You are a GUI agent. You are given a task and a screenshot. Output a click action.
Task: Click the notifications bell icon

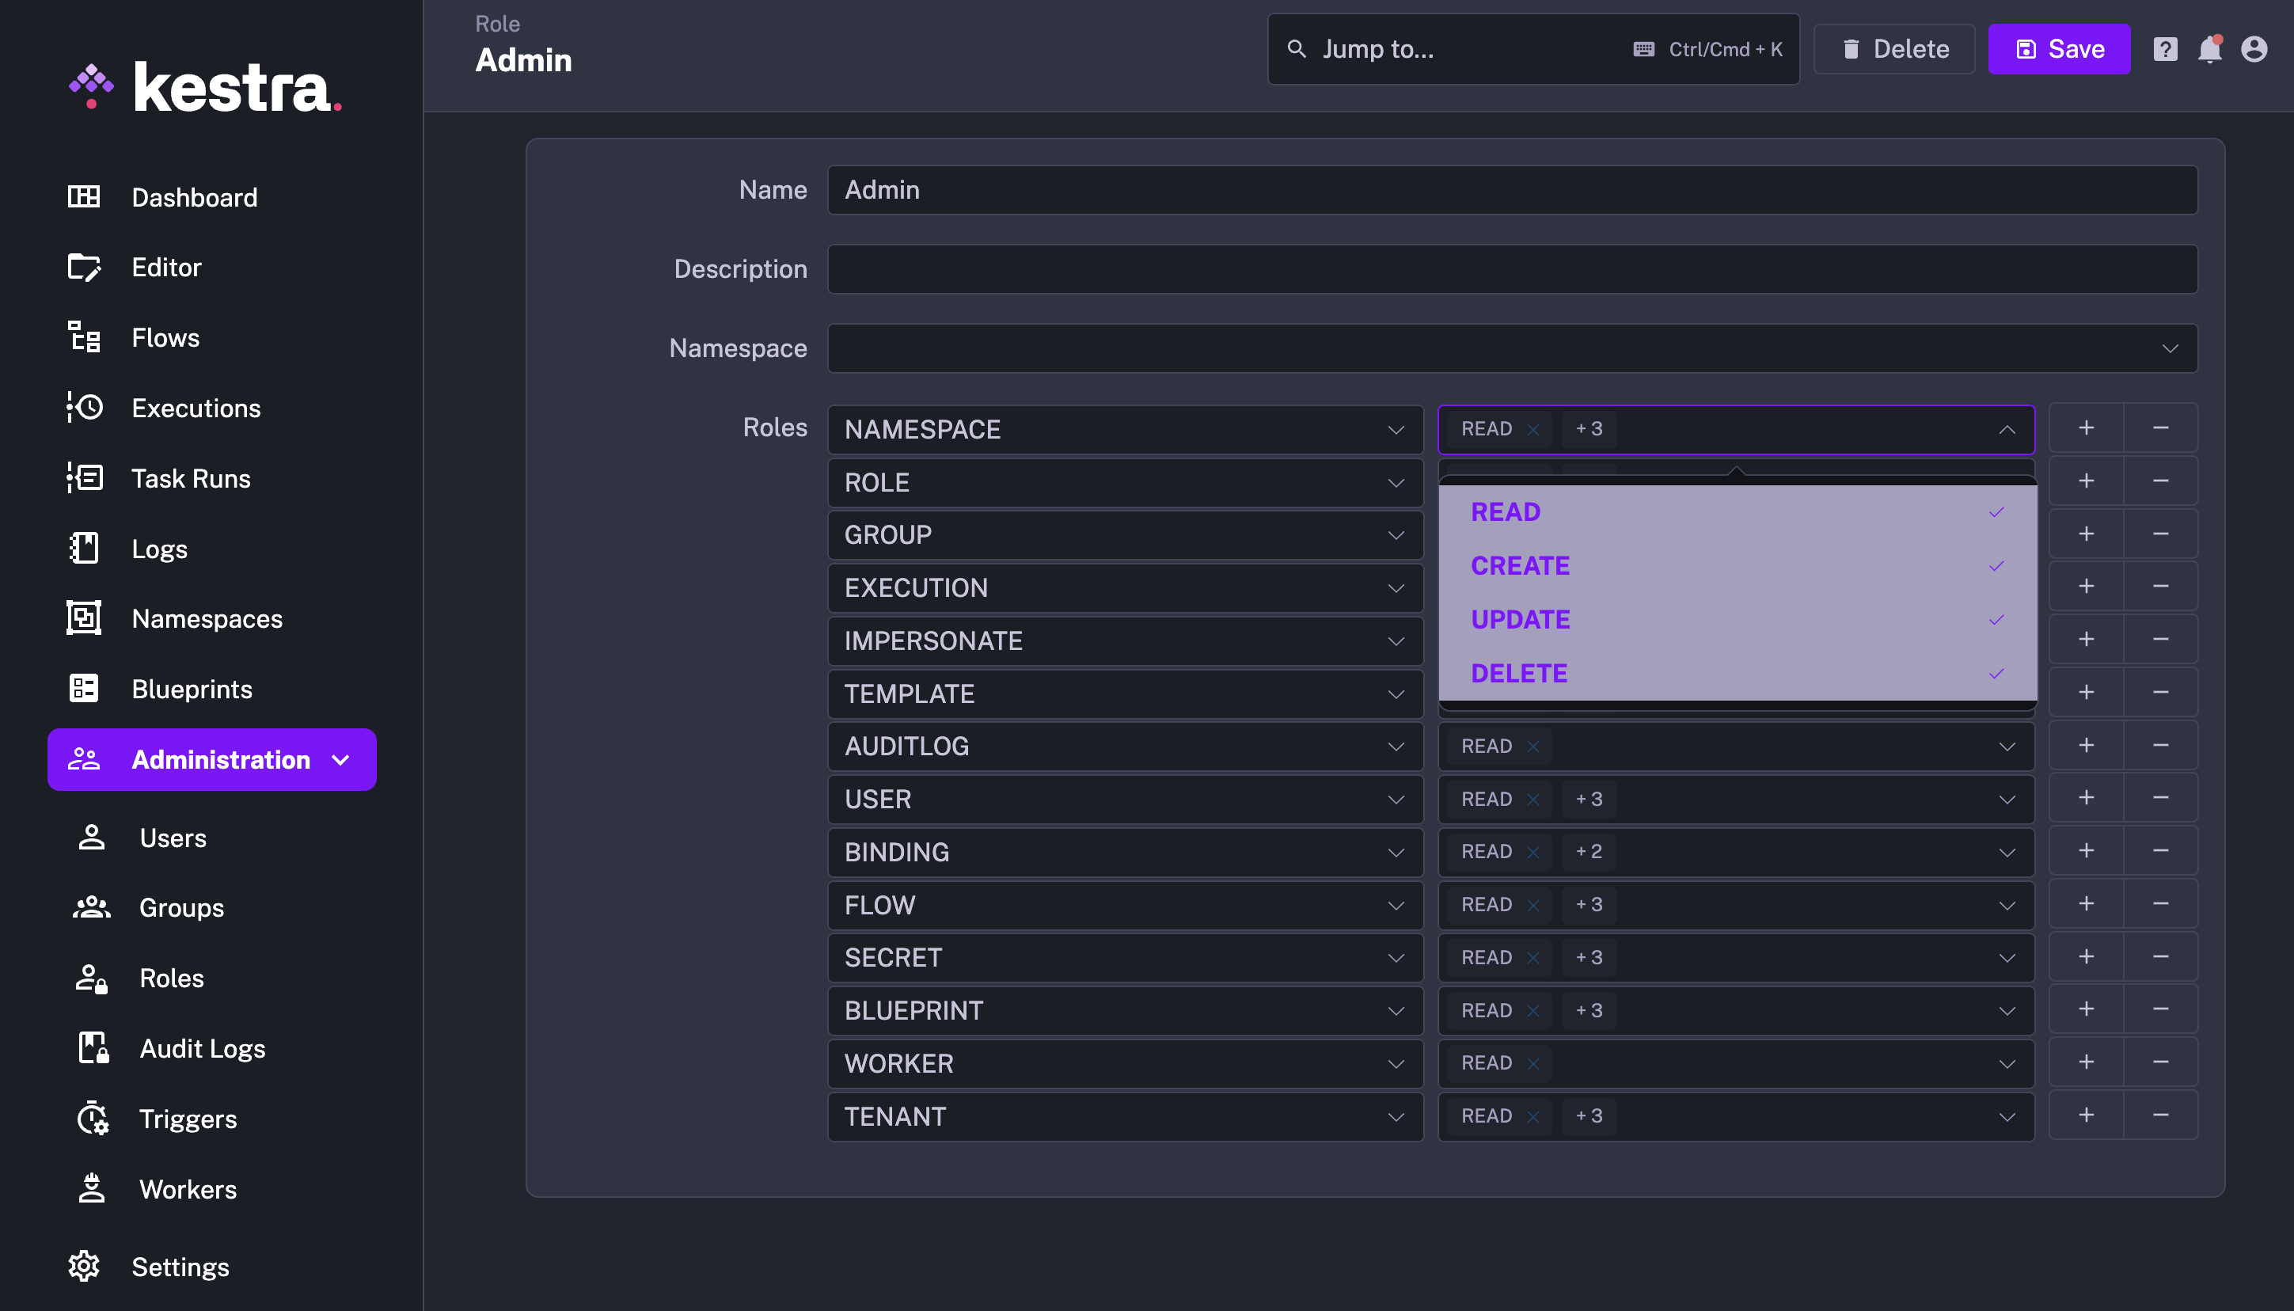click(2209, 50)
